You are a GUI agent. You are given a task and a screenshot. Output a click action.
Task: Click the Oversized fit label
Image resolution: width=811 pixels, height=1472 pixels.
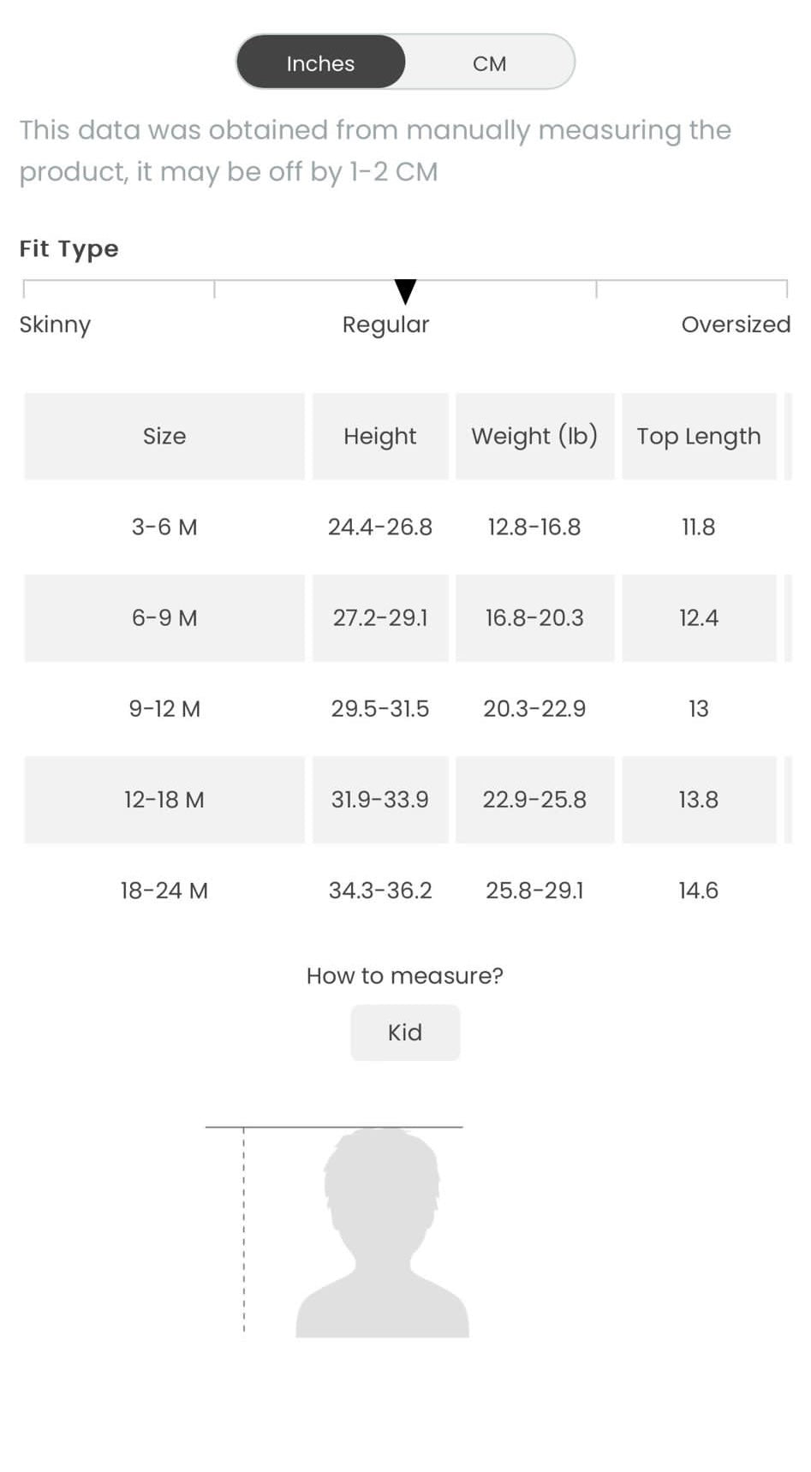tap(736, 325)
